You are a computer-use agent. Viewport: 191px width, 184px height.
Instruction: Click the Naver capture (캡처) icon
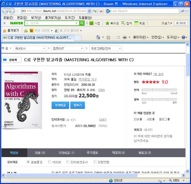[x=123, y=23]
